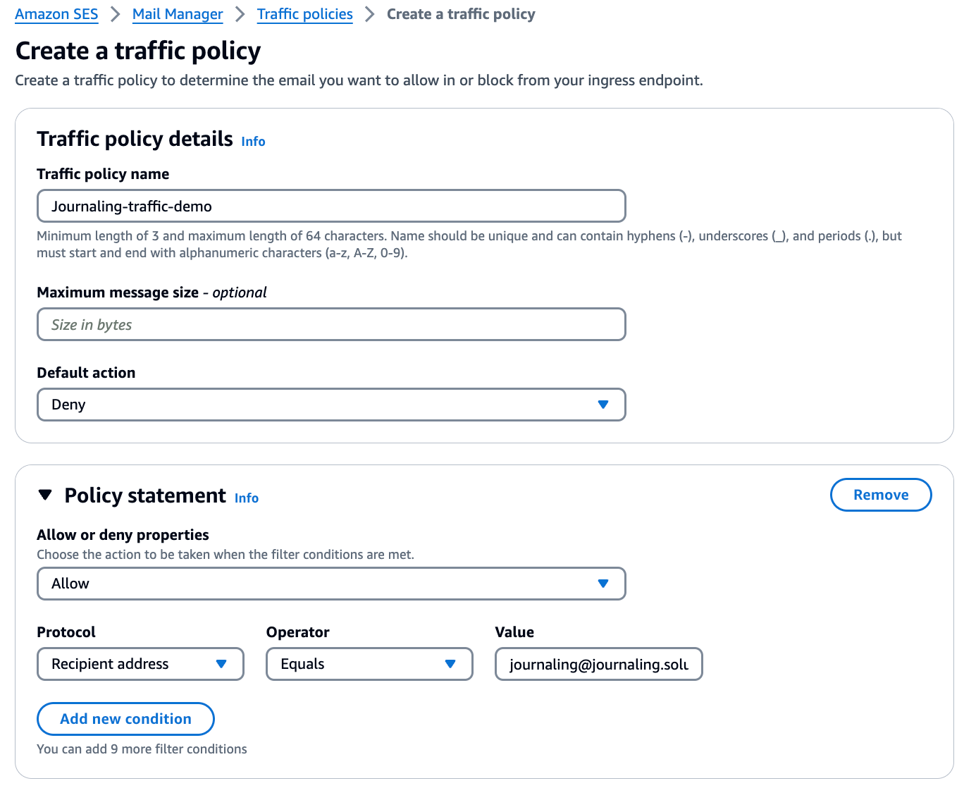Remove the policy statement

click(x=880, y=495)
